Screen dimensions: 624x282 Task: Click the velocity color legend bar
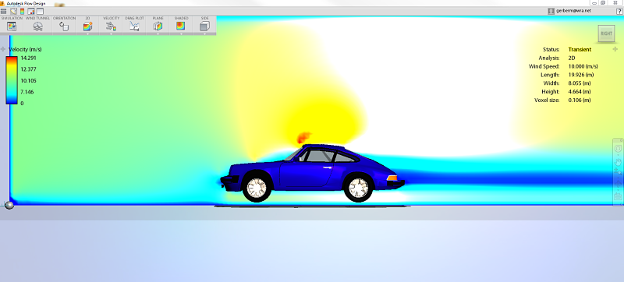pos(12,79)
